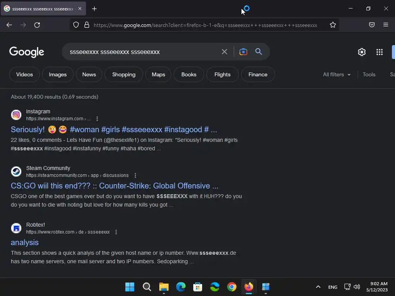Open volume control in system tray

[357, 287]
